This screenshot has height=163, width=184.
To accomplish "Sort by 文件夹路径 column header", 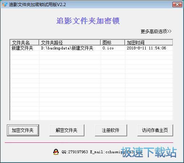I will (70, 43).
